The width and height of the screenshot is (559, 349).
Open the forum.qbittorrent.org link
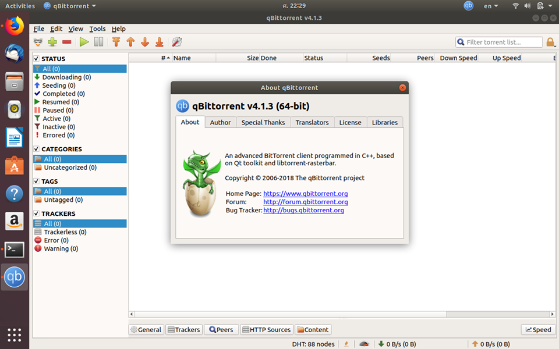pos(306,202)
